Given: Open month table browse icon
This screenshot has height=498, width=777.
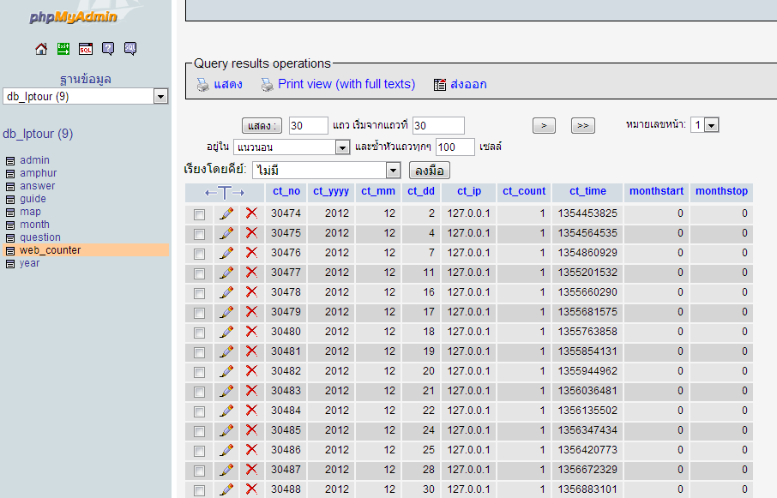Looking at the screenshot, I should pos(10,225).
